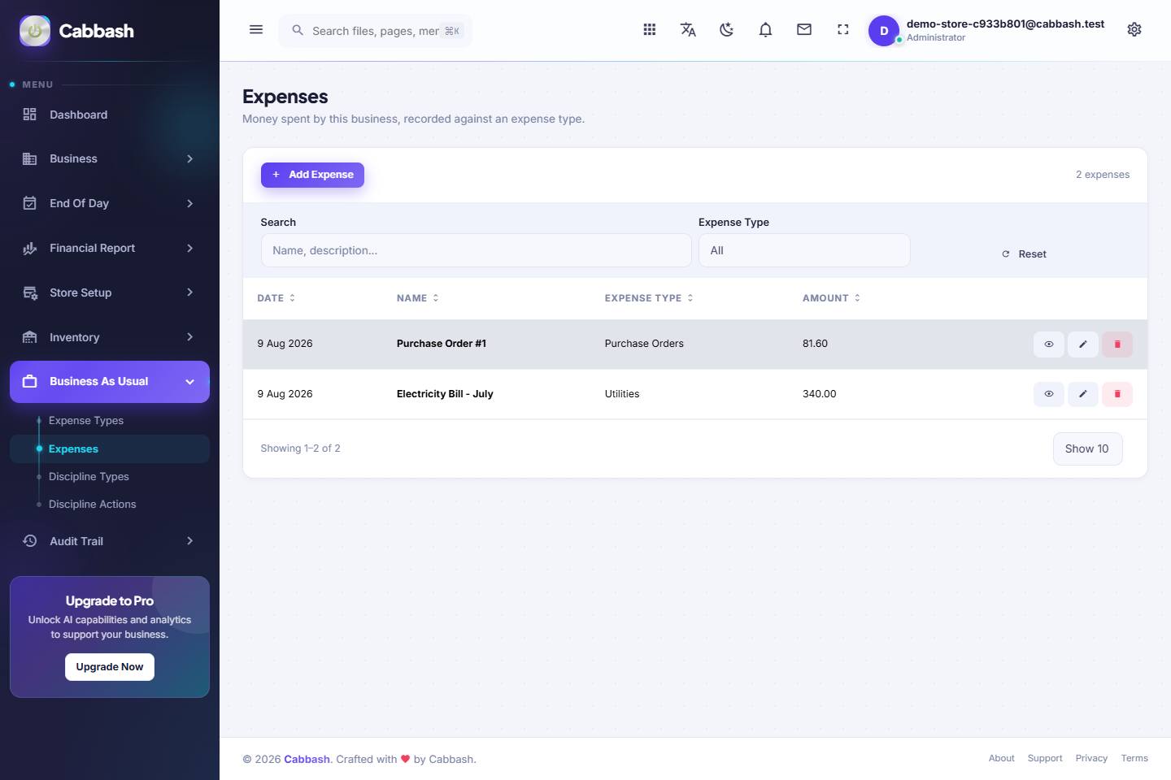Edit the Electricity Bill - July expense
The image size is (1171, 780).
click(x=1083, y=394)
